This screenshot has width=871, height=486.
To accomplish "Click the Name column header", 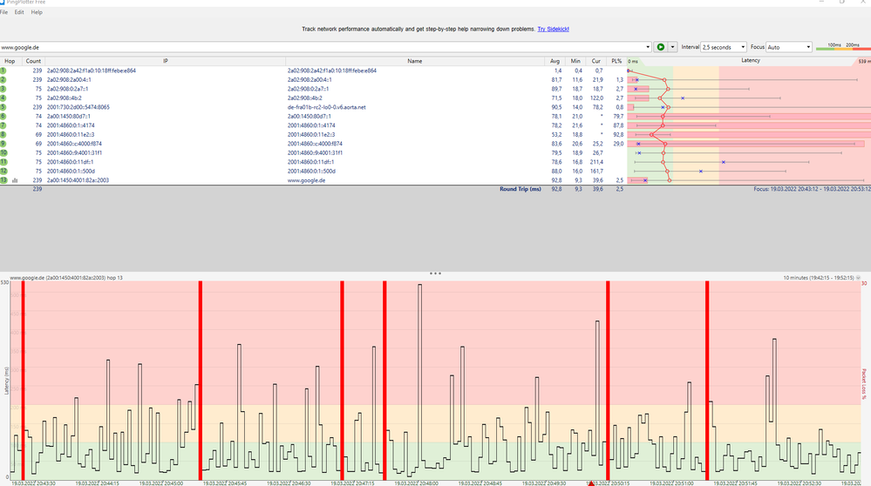I will click(x=415, y=61).
